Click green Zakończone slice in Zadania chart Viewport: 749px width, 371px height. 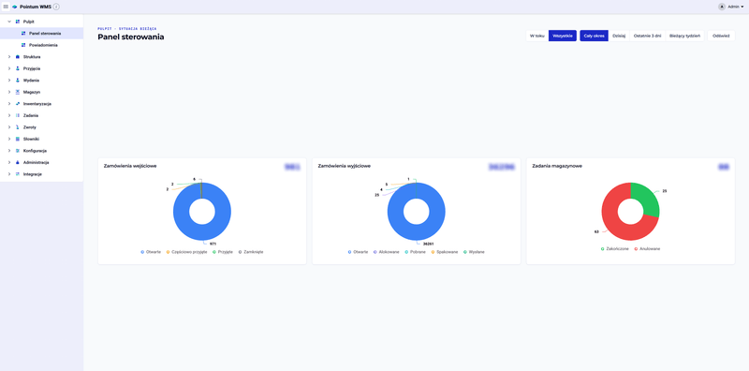(x=648, y=200)
